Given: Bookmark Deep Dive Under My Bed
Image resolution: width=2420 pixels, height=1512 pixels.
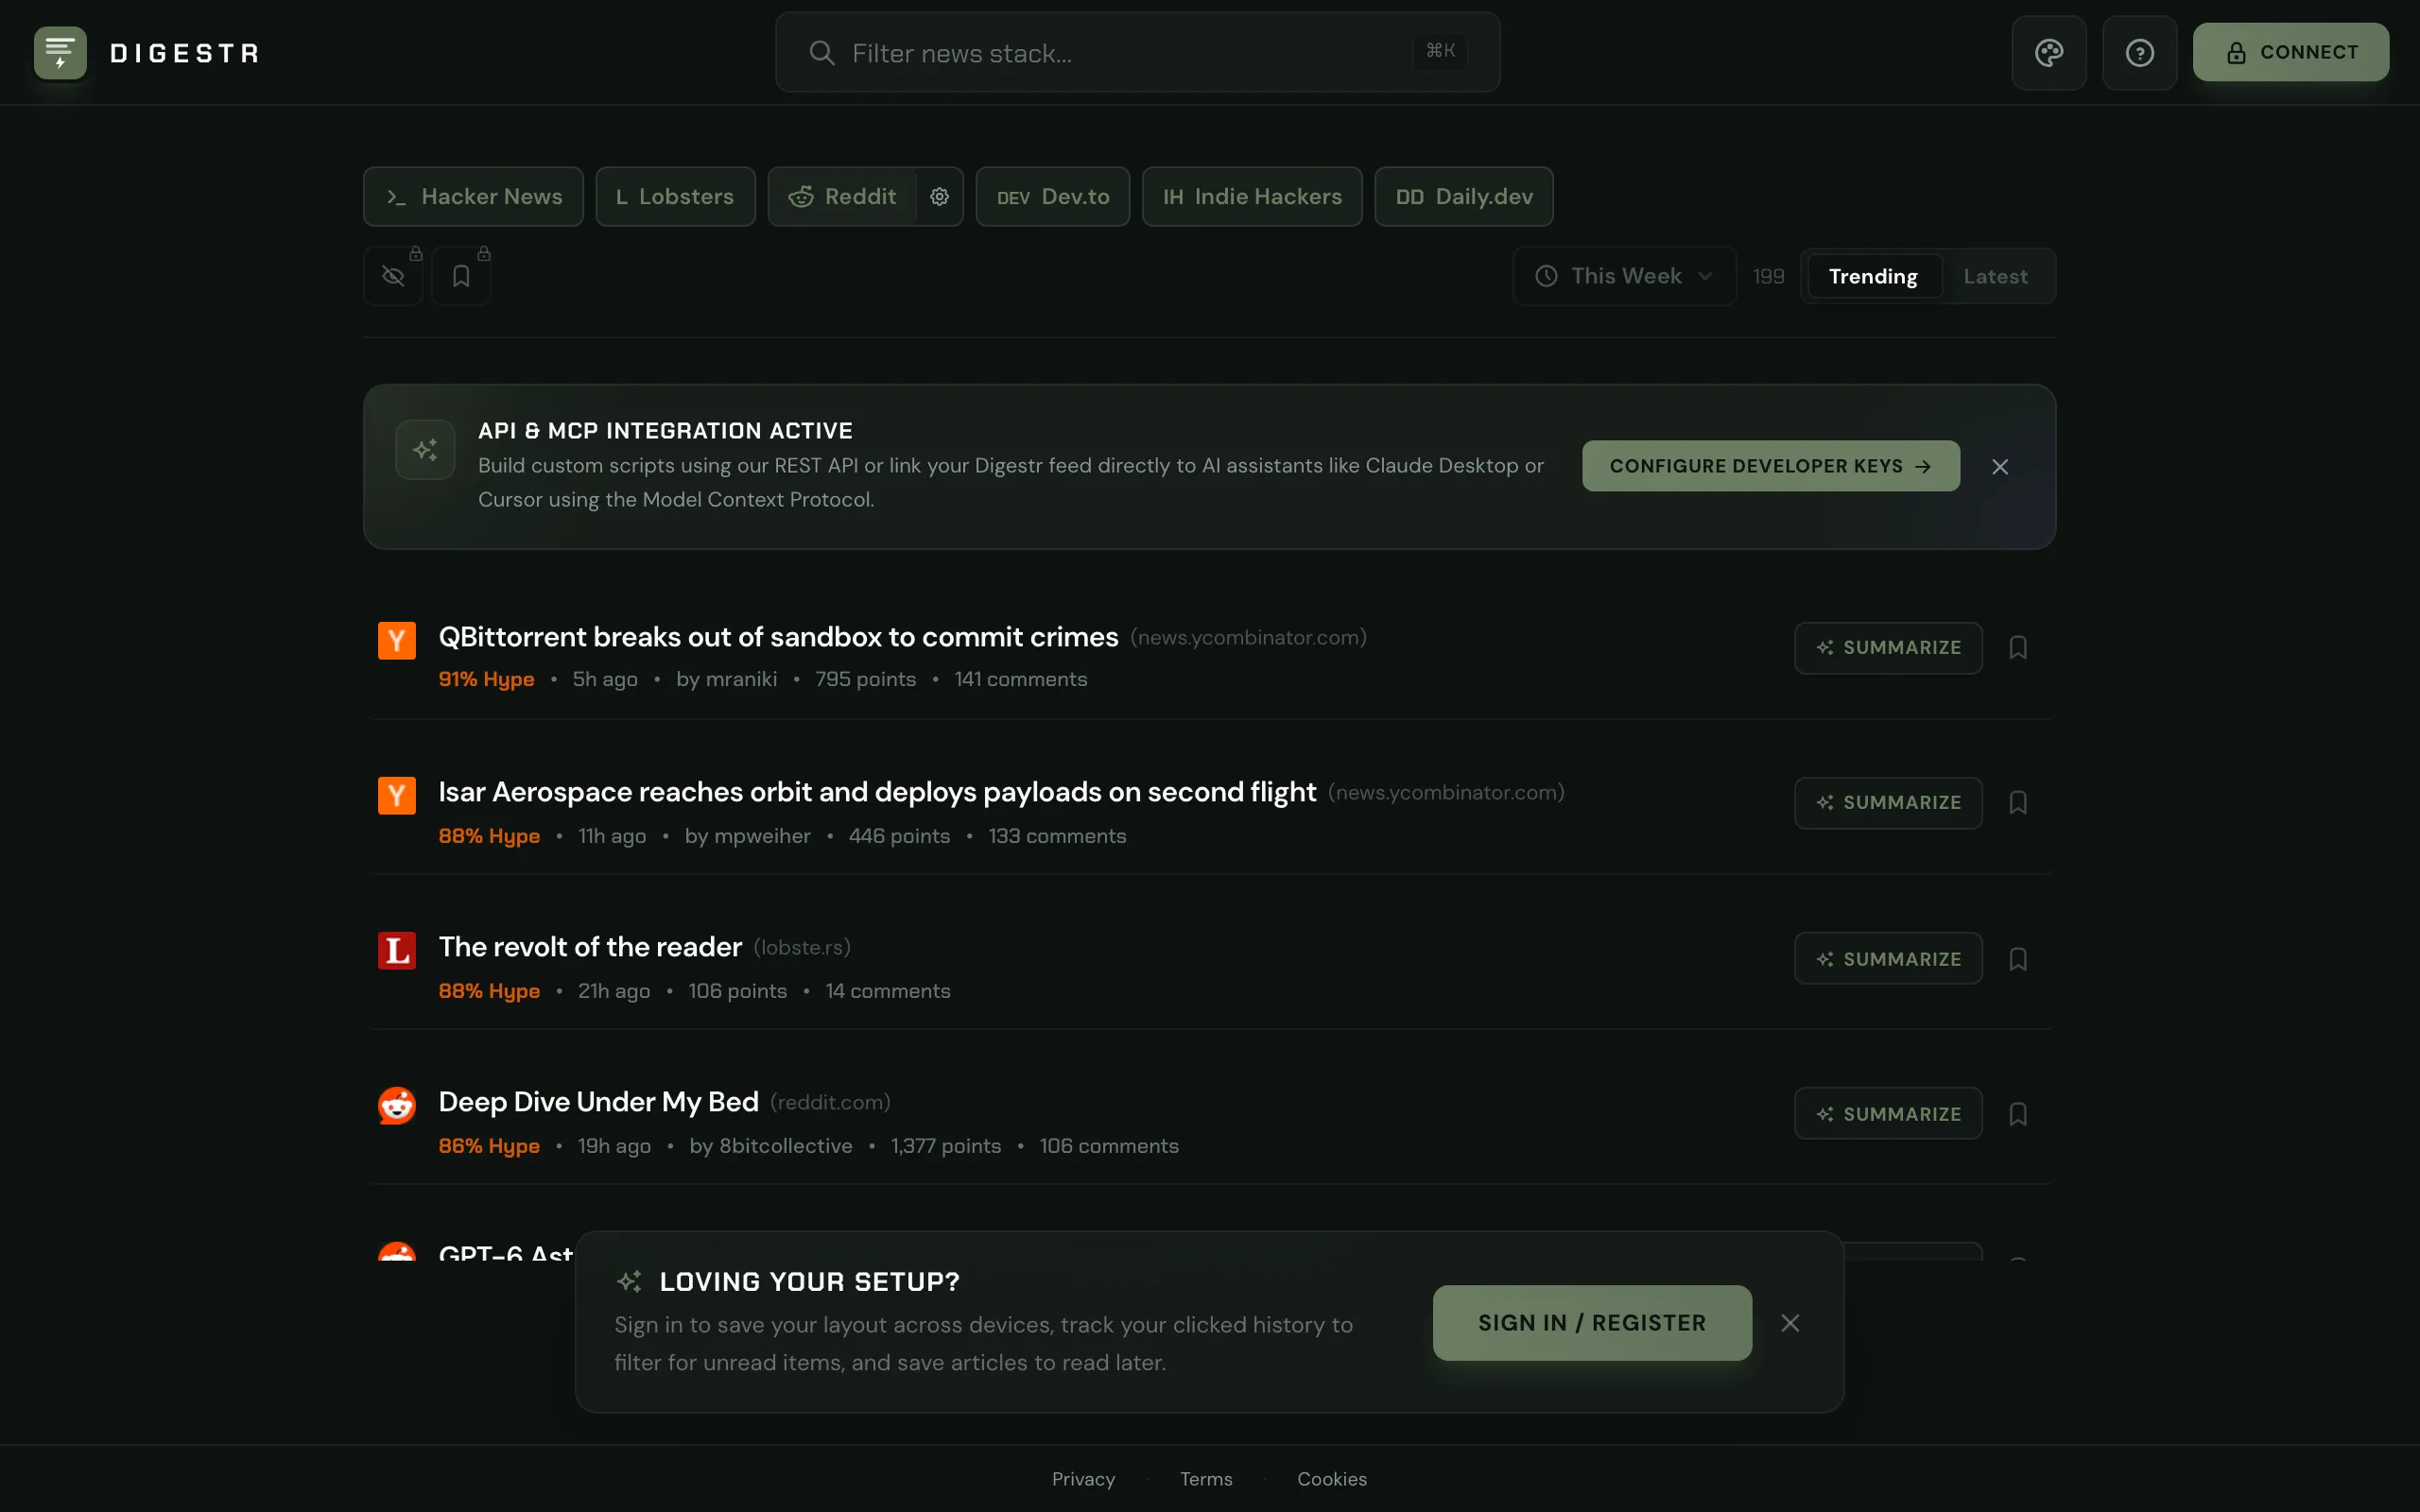Looking at the screenshot, I should click(2018, 1114).
